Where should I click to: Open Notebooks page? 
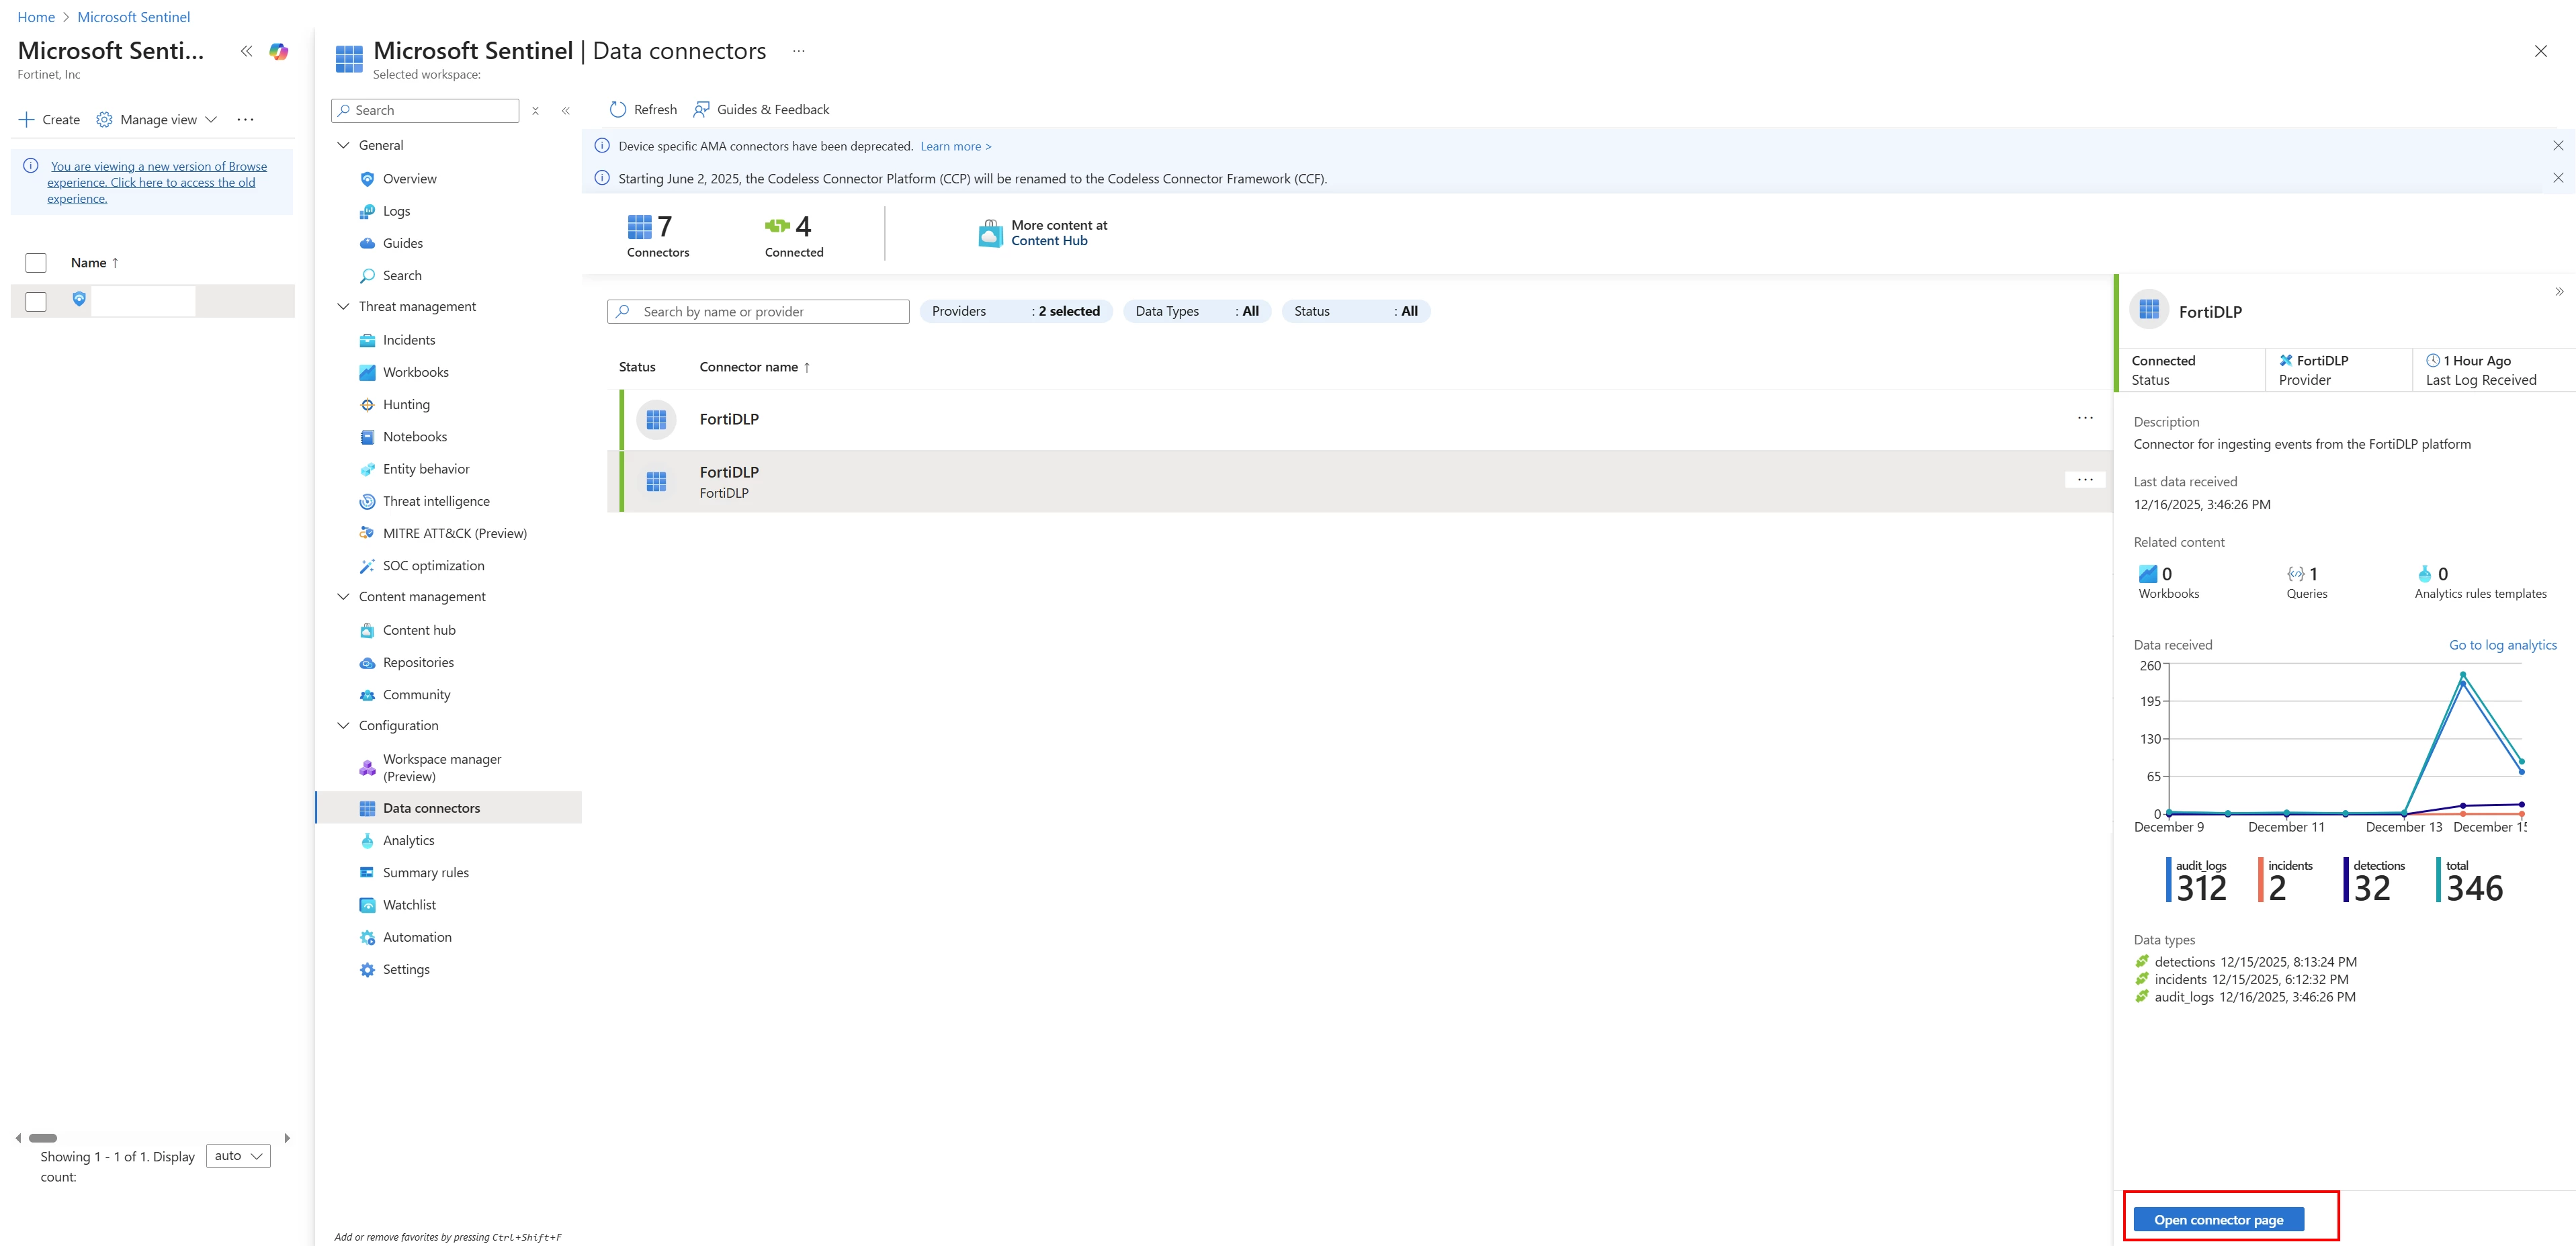[414, 437]
